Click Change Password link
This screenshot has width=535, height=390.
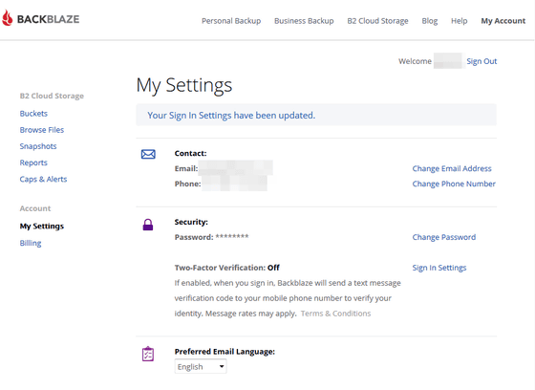tap(444, 237)
